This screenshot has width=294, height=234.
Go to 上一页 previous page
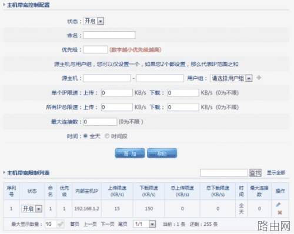point(90,224)
